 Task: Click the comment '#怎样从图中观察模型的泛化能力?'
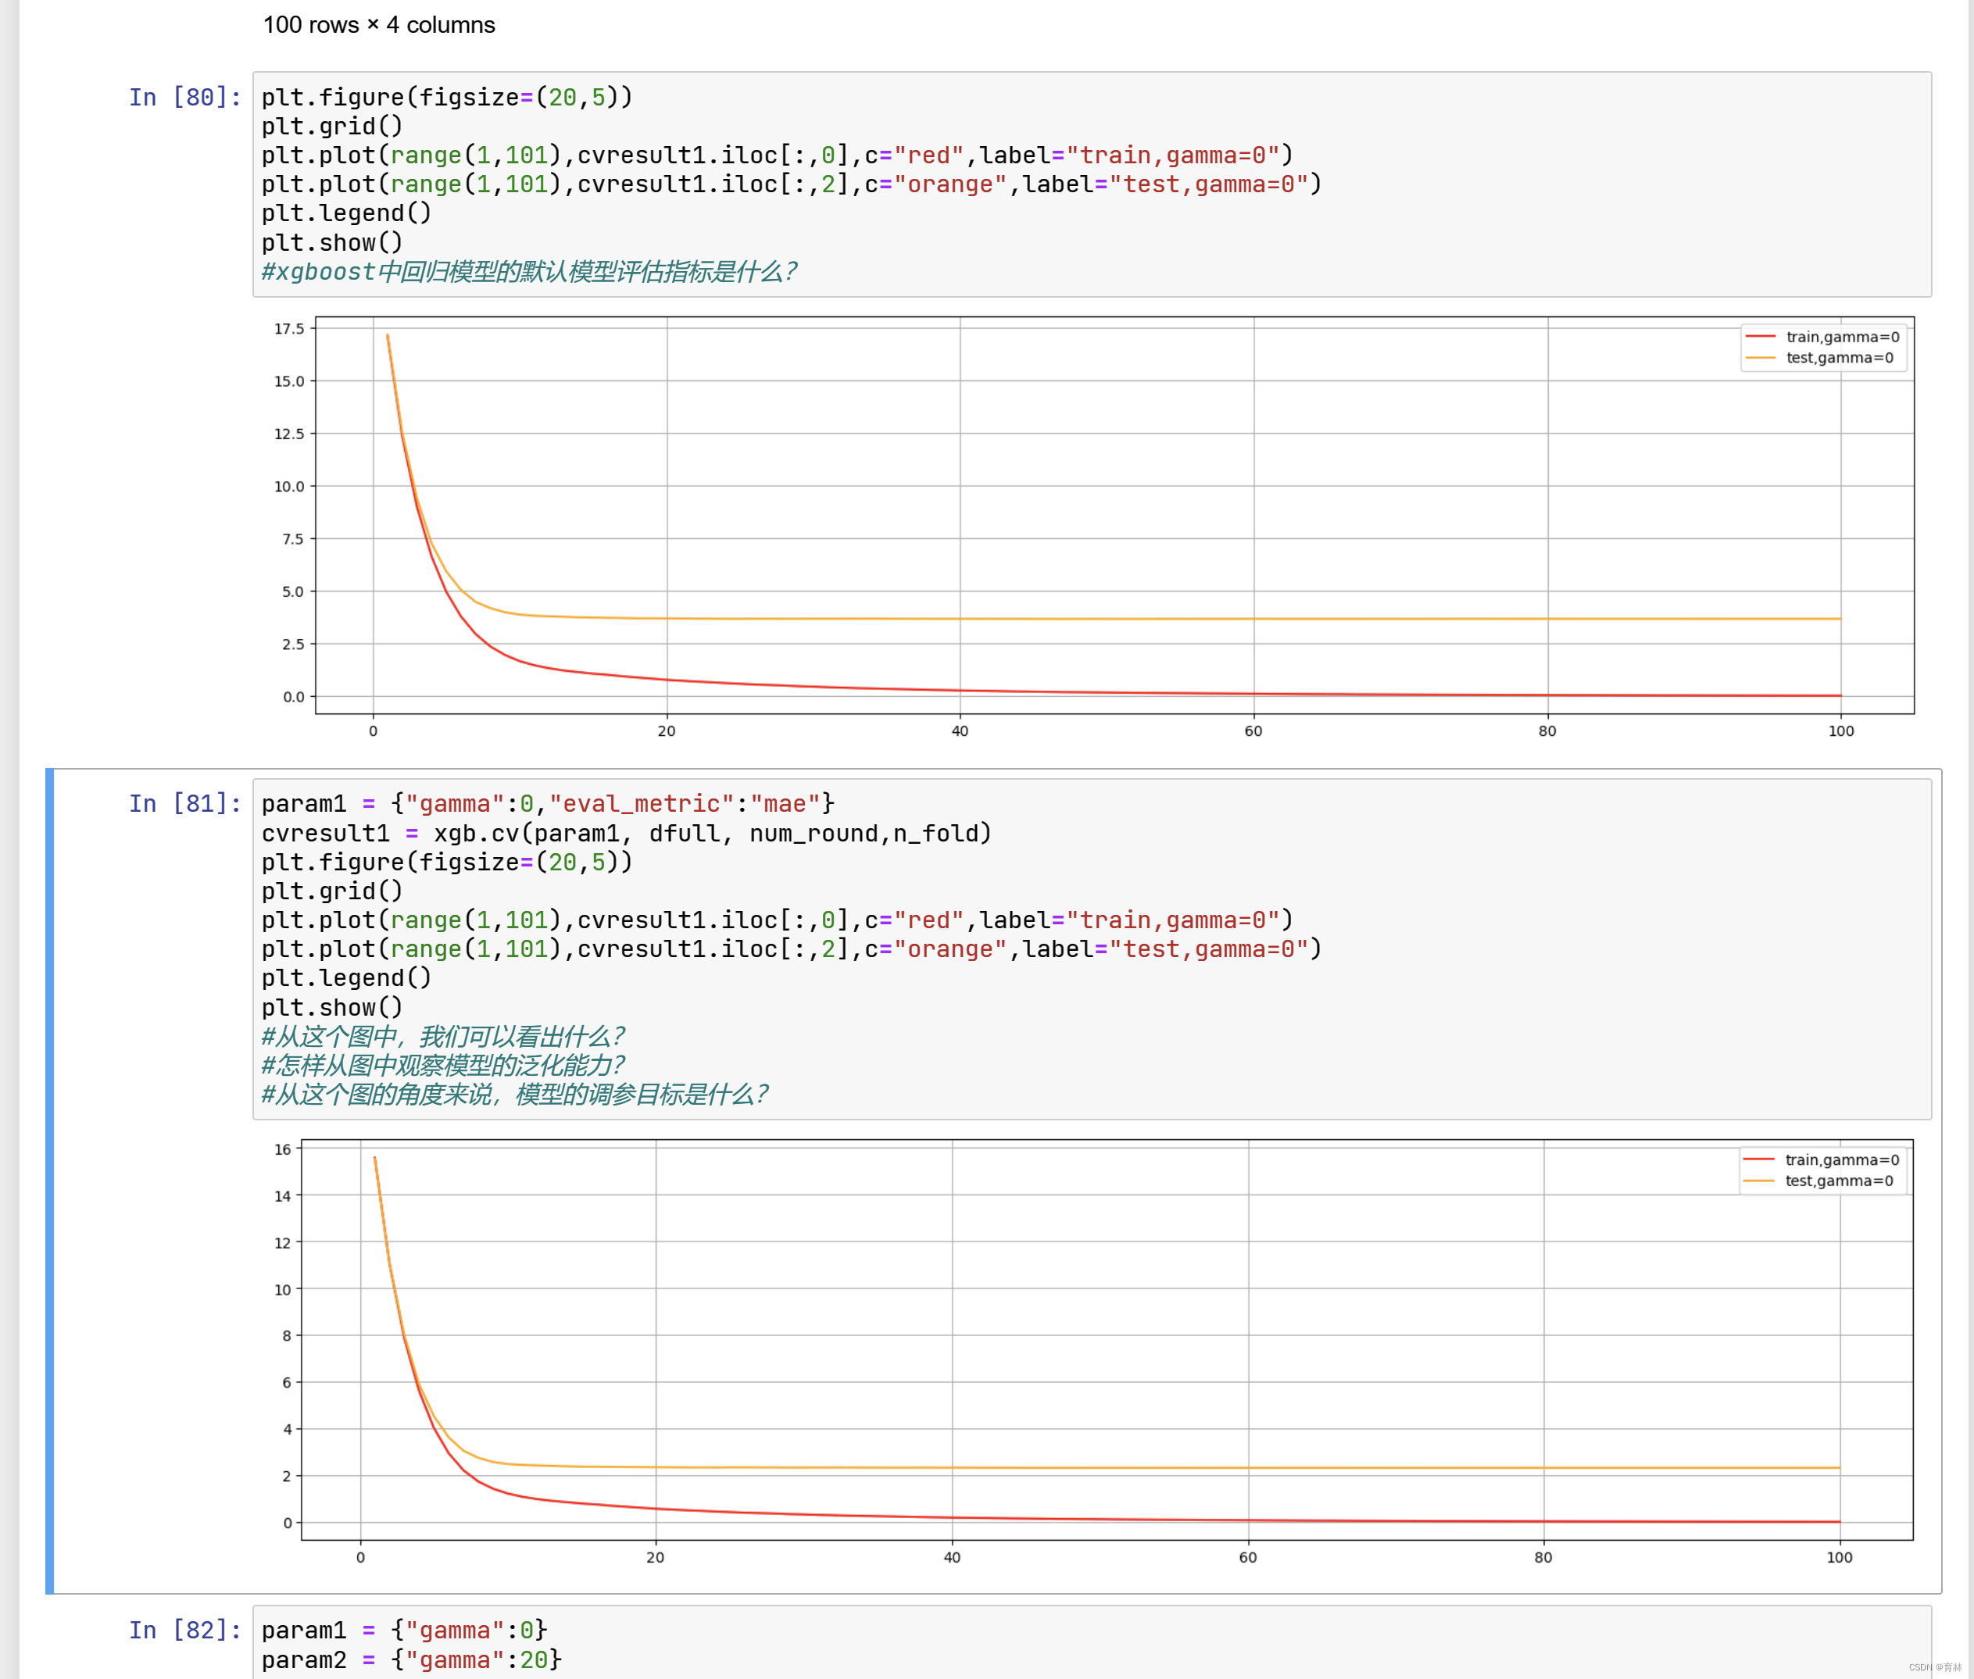coord(444,1065)
